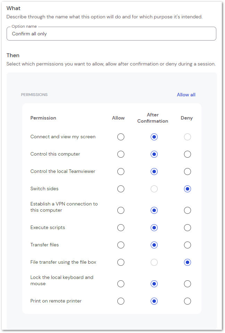Select Allow for Switch sides
Image resolution: width=225 pixels, height=333 pixels.
(121, 189)
